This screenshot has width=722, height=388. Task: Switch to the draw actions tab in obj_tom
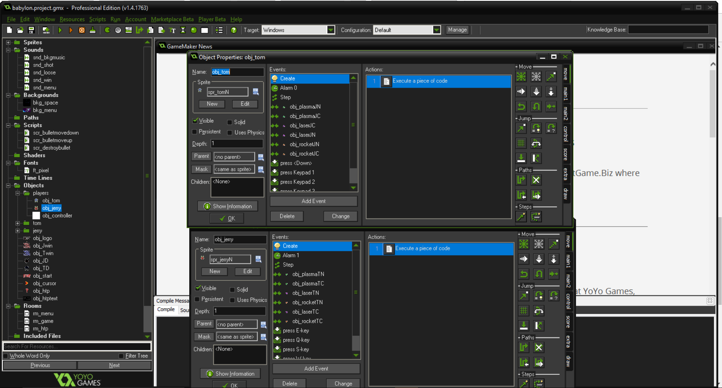[x=565, y=194]
